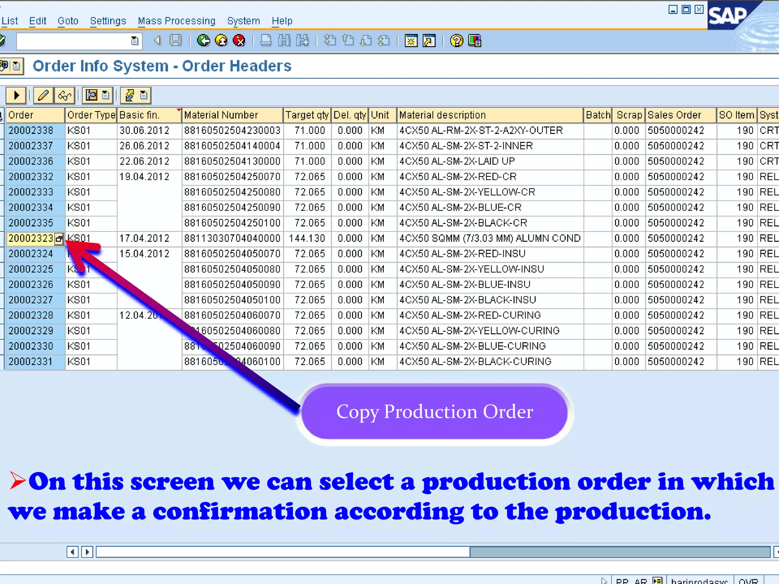Click the Material Number column header
The width and height of the screenshot is (779, 584).
[x=232, y=115]
